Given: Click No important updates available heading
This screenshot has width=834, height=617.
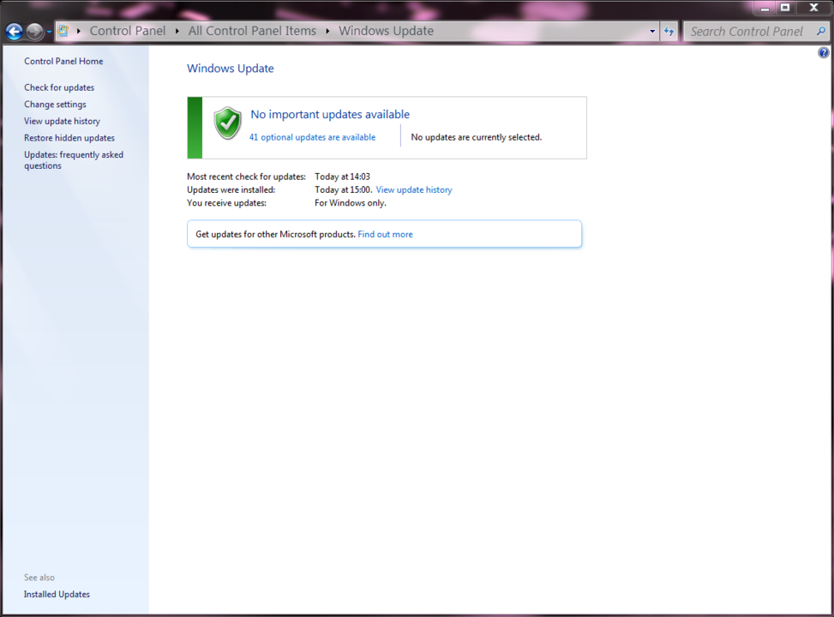Looking at the screenshot, I should tap(330, 114).
